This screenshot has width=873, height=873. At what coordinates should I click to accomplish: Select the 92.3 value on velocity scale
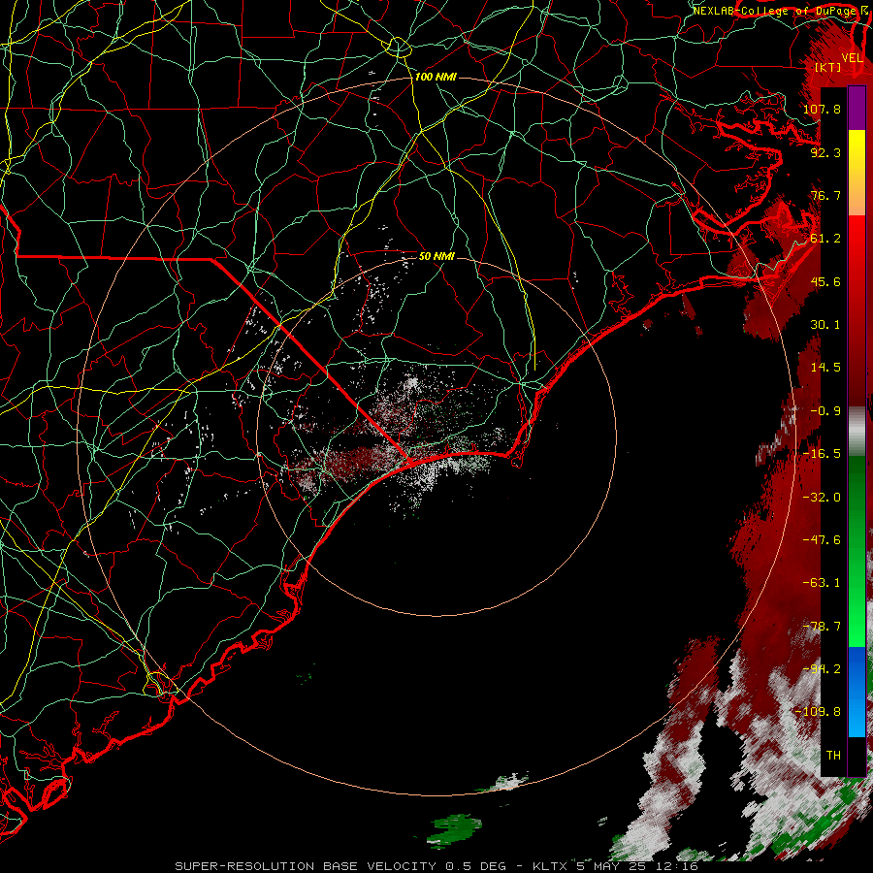[x=825, y=152]
